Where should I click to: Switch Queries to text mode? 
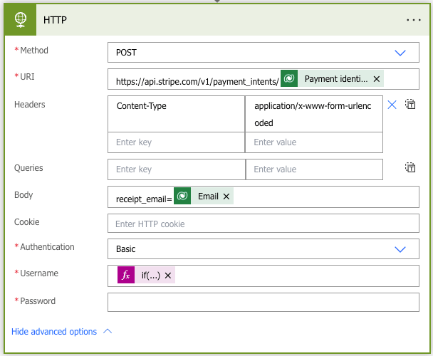click(410, 168)
